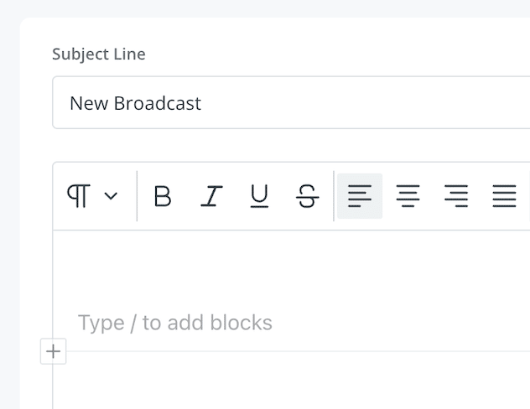Click blank white space right of 'Subject Line'
This screenshot has width=530, height=409.
tap(338, 54)
